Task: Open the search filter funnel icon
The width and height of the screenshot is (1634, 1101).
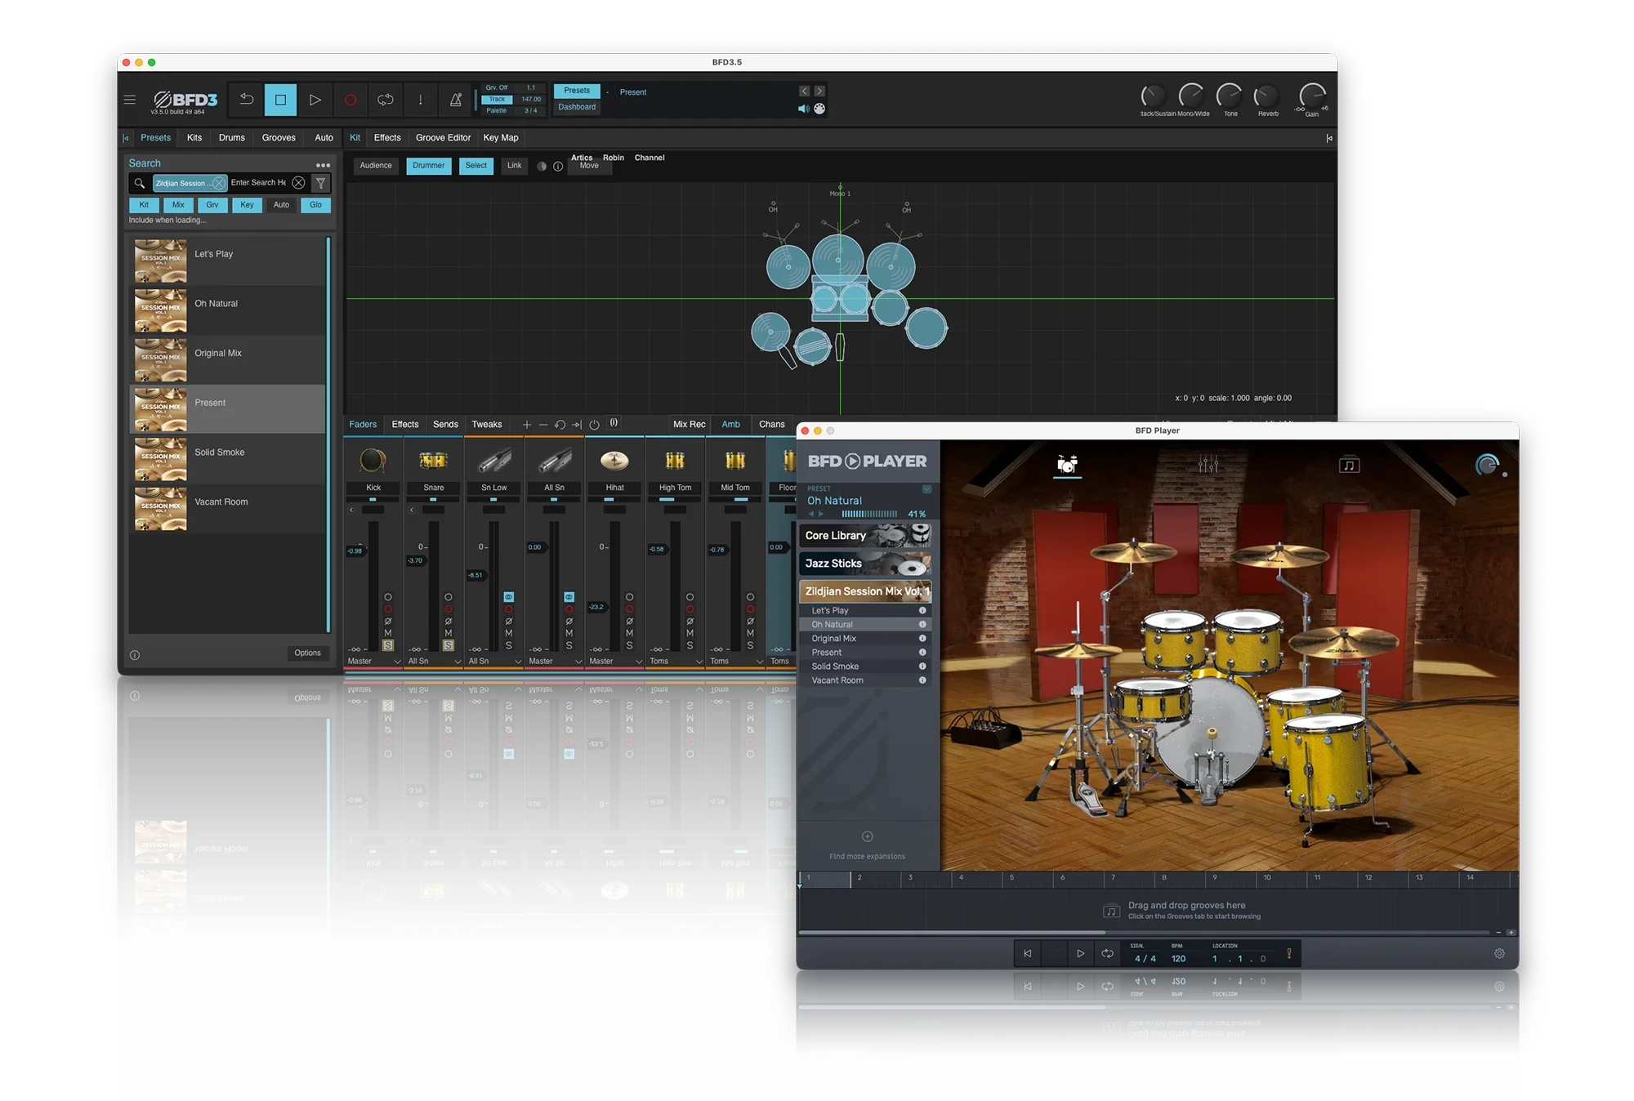Action: (x=321, y=183)
